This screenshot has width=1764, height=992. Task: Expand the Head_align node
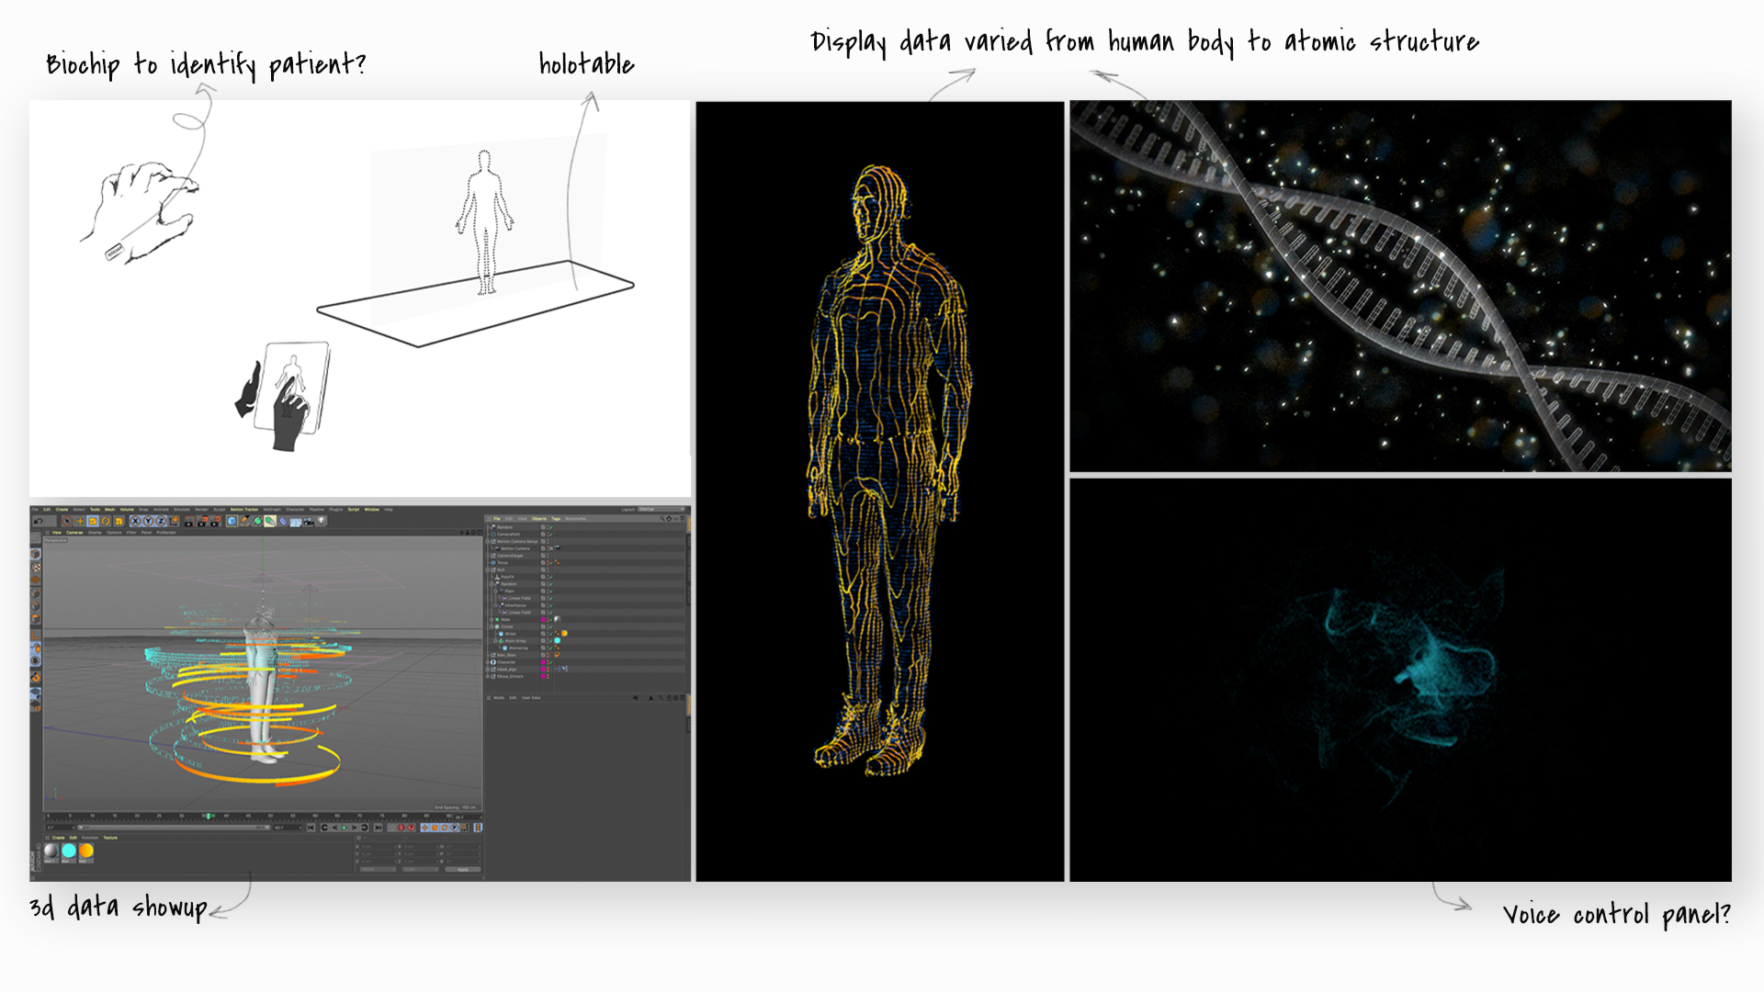click(487, 669)
